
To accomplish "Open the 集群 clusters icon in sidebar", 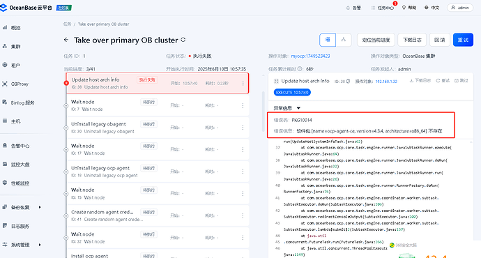I will (x=5, y=46).
